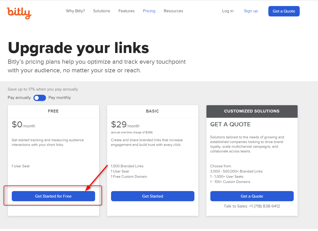Click the $29/month price text
The image size is (318, 231).
tap(125, 125)
